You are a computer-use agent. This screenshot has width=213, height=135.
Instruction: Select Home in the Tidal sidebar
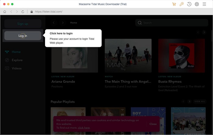tap(16, 52)
